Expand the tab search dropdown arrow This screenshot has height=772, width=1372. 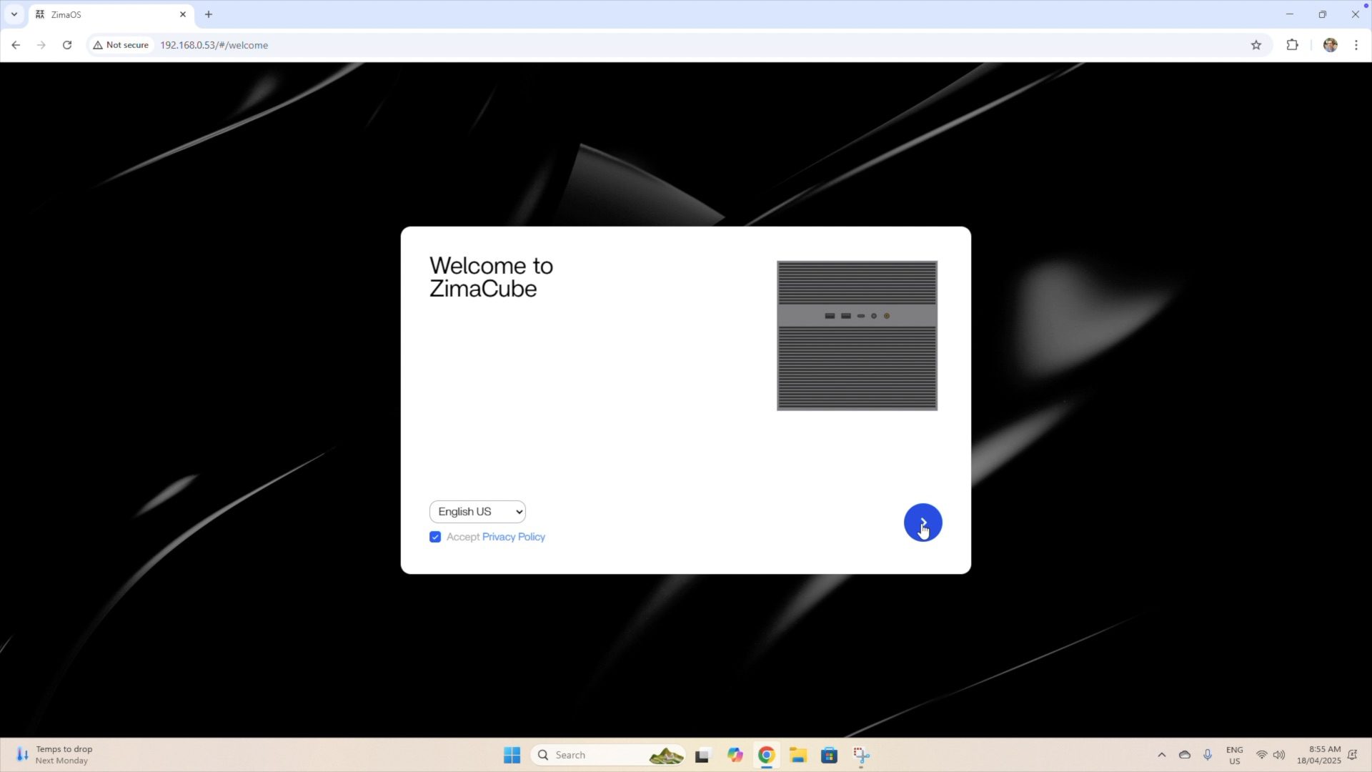[x=14, y=14]
